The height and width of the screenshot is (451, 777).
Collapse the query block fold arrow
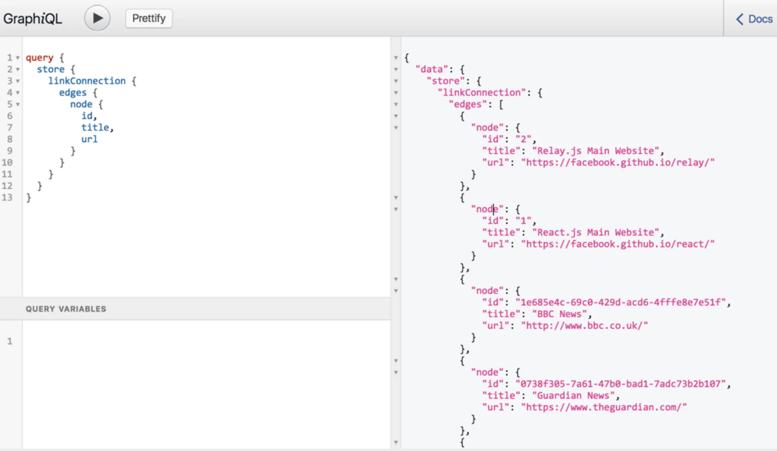[17, 58]
